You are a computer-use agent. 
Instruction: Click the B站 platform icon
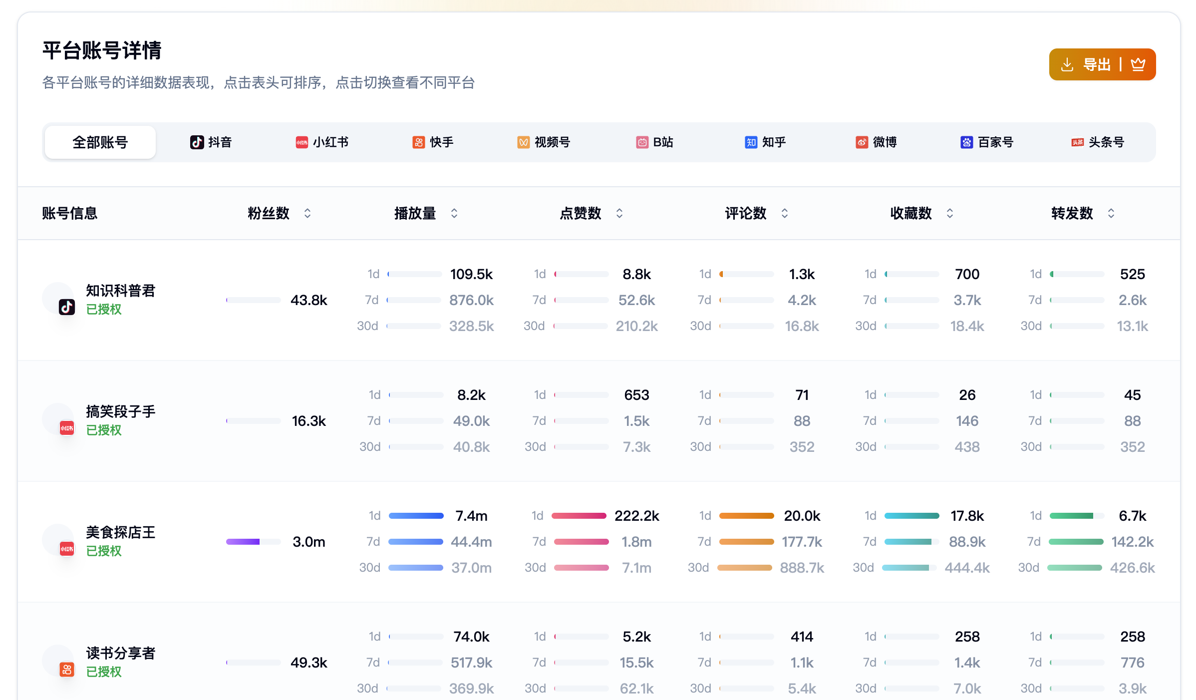coord(642,142)
